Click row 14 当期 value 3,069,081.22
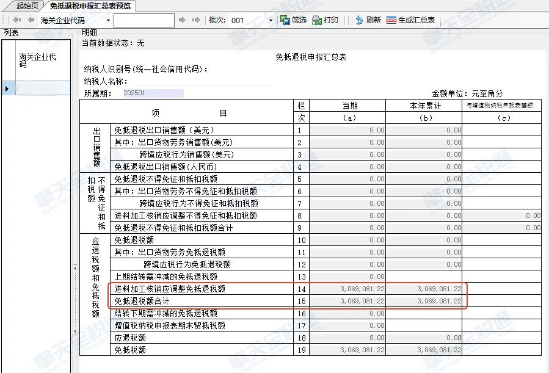The width and height of the screenshot is (549, 373). coord(347,289)
